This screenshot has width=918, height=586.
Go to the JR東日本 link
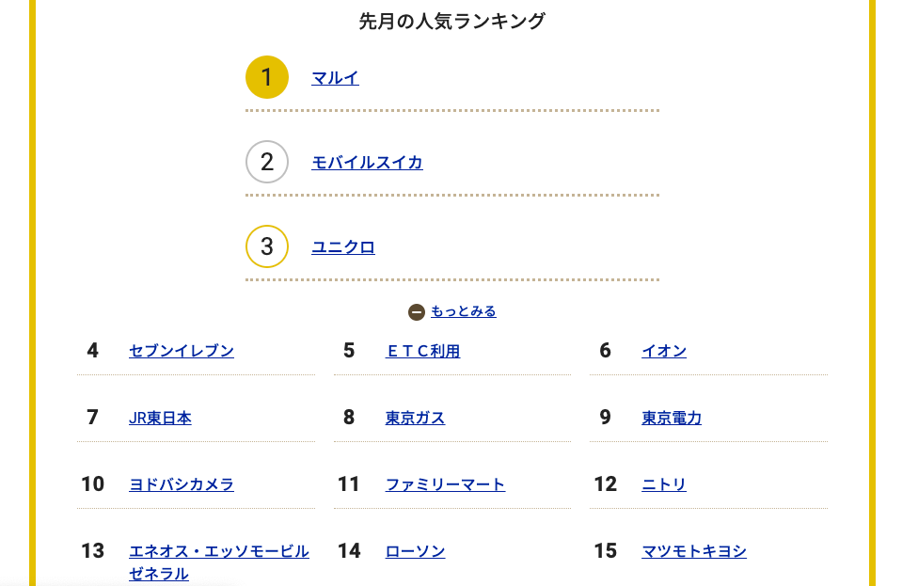pos(160,418)
